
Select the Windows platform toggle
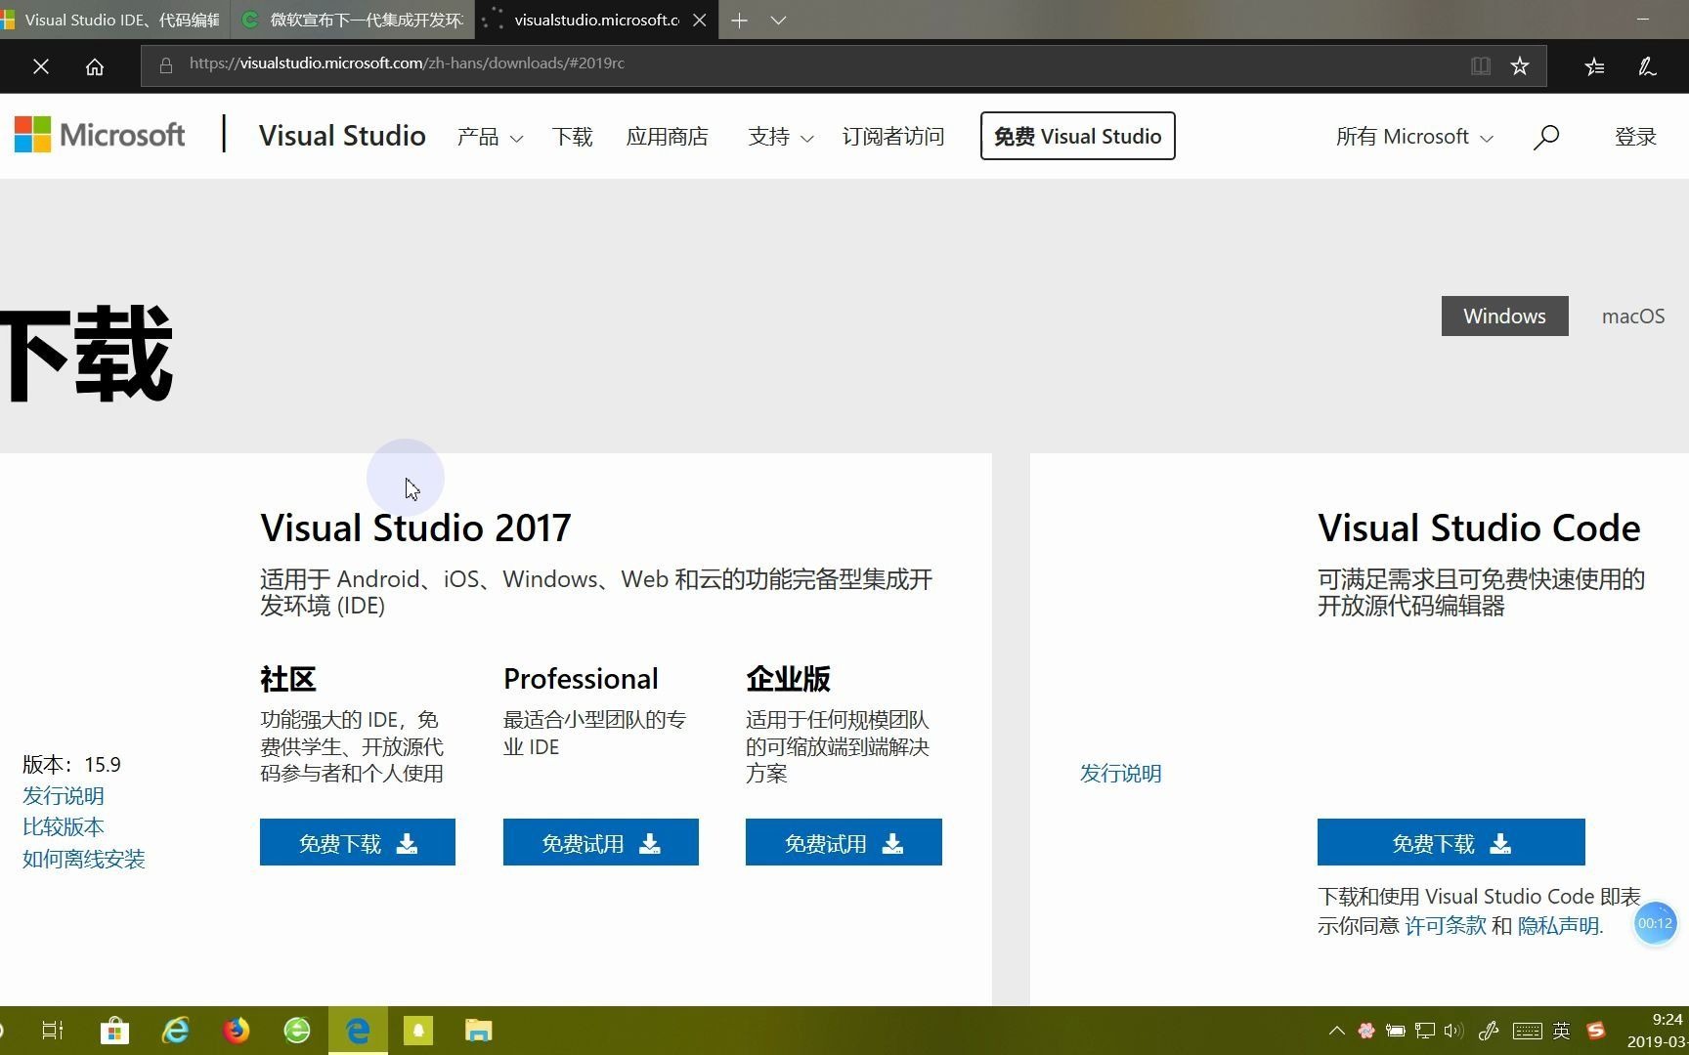1504,316
